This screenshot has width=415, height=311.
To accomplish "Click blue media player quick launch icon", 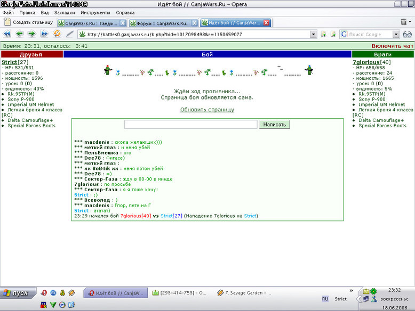I will coord(62,305).
